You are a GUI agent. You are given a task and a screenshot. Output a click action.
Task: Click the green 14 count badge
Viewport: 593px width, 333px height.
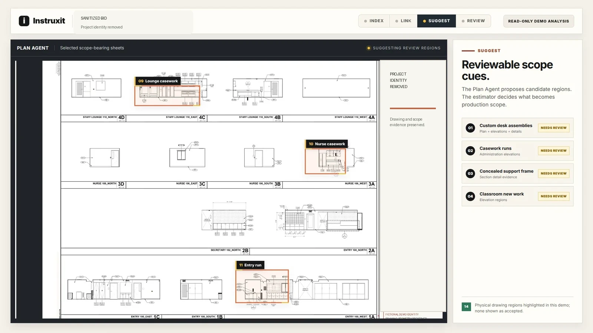click(466, 307)
